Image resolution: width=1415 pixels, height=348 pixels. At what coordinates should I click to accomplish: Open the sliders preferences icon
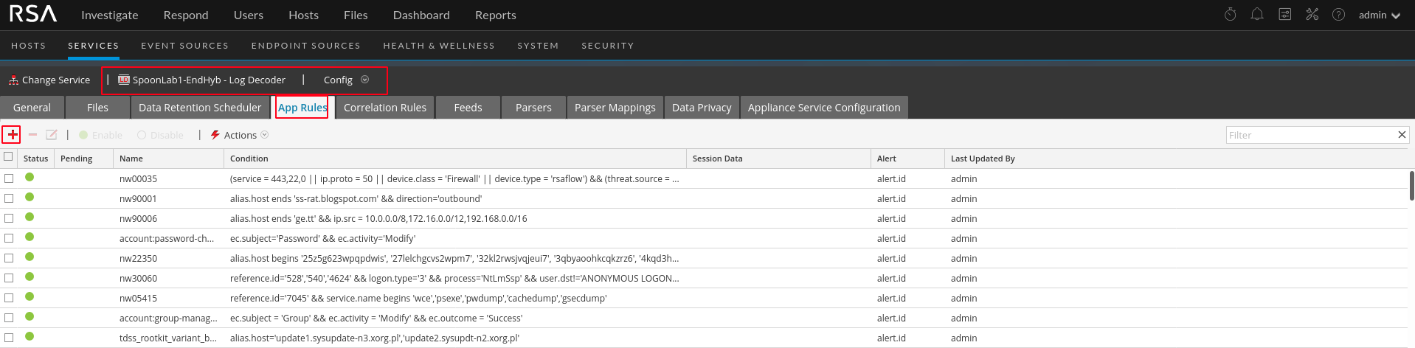pos(1284,15)
